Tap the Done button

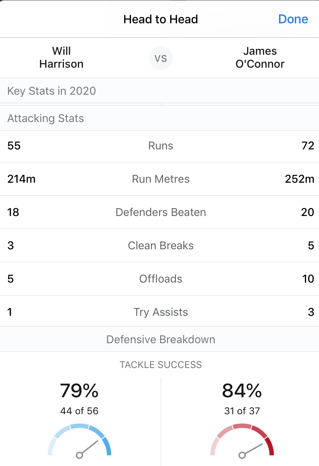coord(293,19)
